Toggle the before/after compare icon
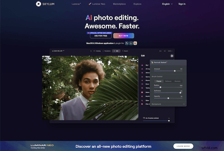This screenshot has width=224, height=151. point(160,51)
